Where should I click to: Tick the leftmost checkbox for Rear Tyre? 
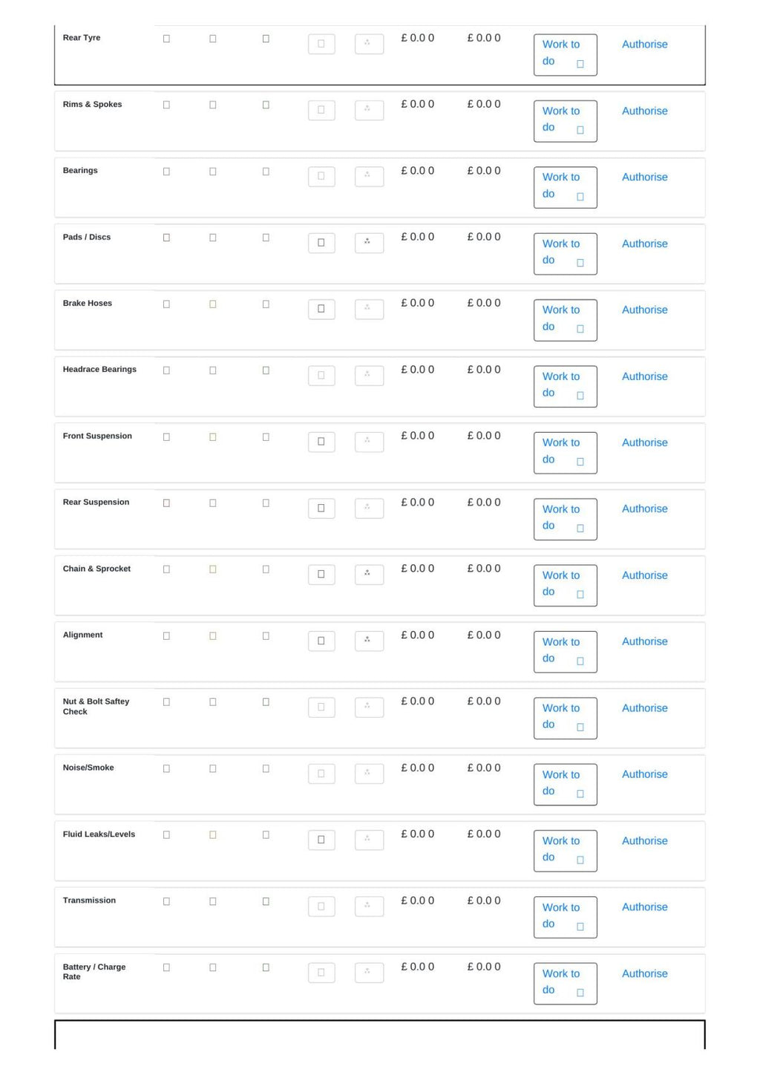tap(166, 39)
